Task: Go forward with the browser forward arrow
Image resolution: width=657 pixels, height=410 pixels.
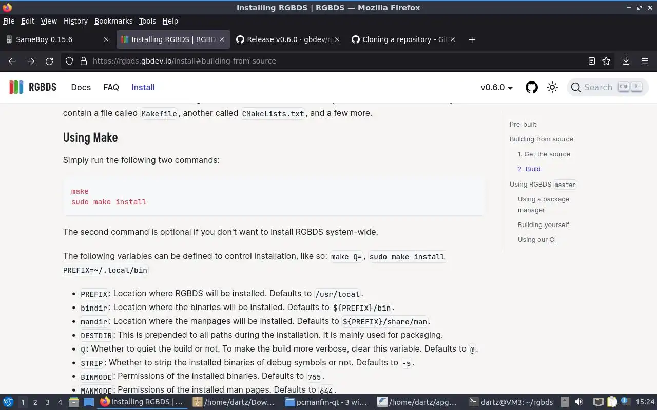Action: pyautogui.click(x=31, y=61)
